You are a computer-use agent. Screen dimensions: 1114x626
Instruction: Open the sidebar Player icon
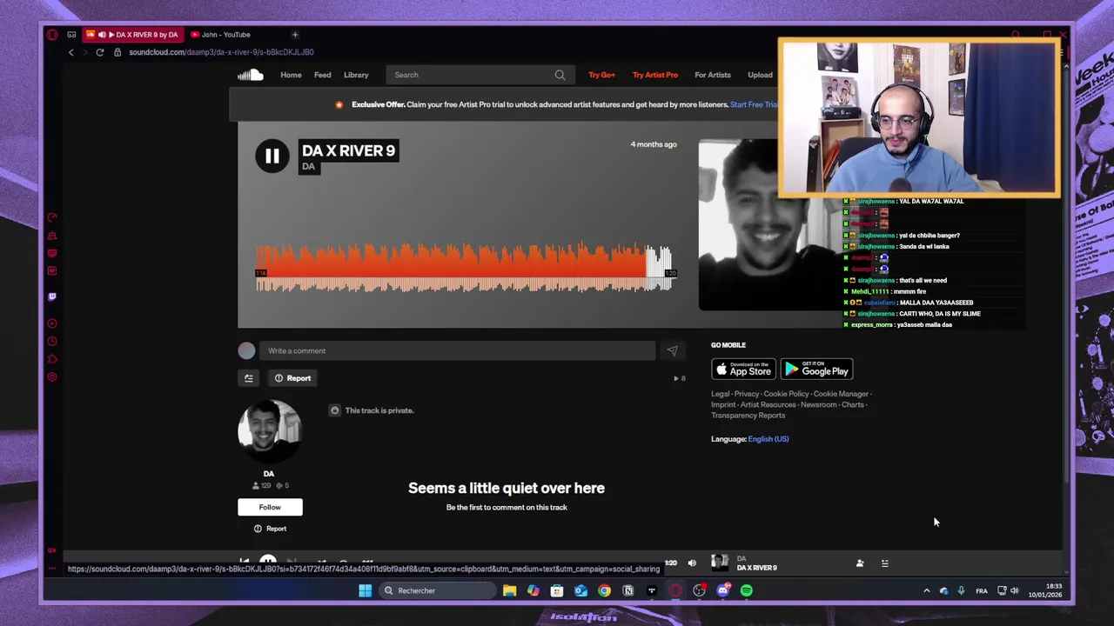[52, 323]
